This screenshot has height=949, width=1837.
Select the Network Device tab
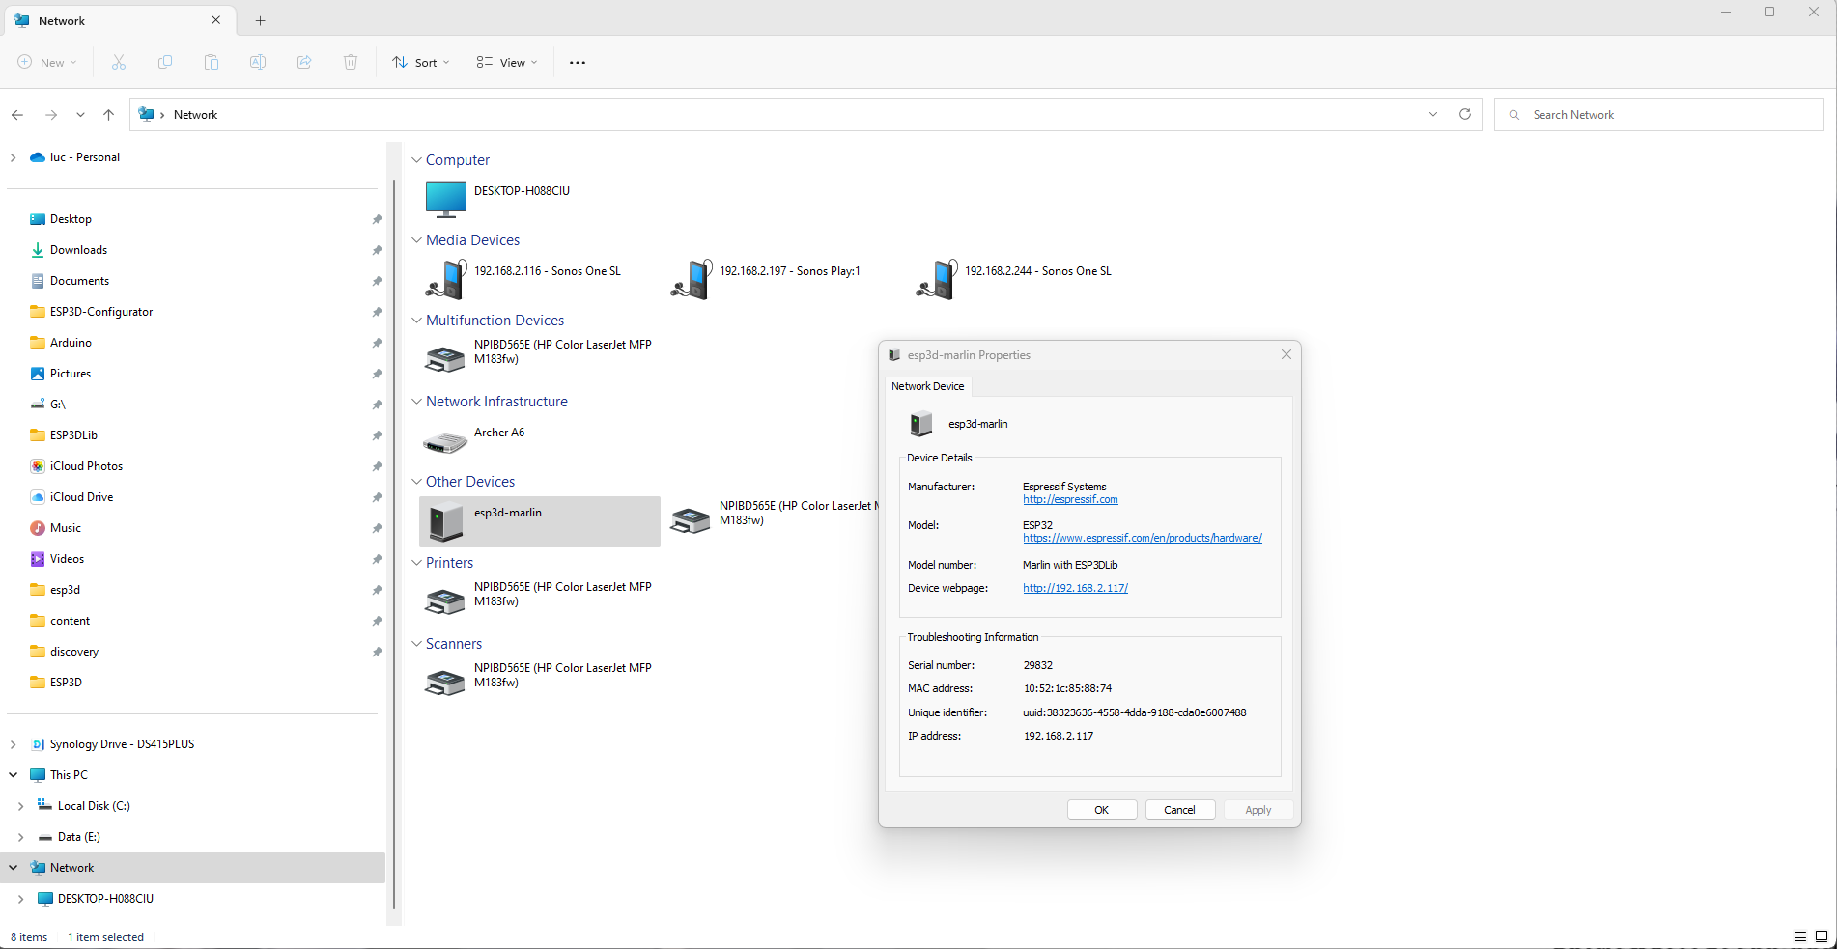tap(927, 386)
